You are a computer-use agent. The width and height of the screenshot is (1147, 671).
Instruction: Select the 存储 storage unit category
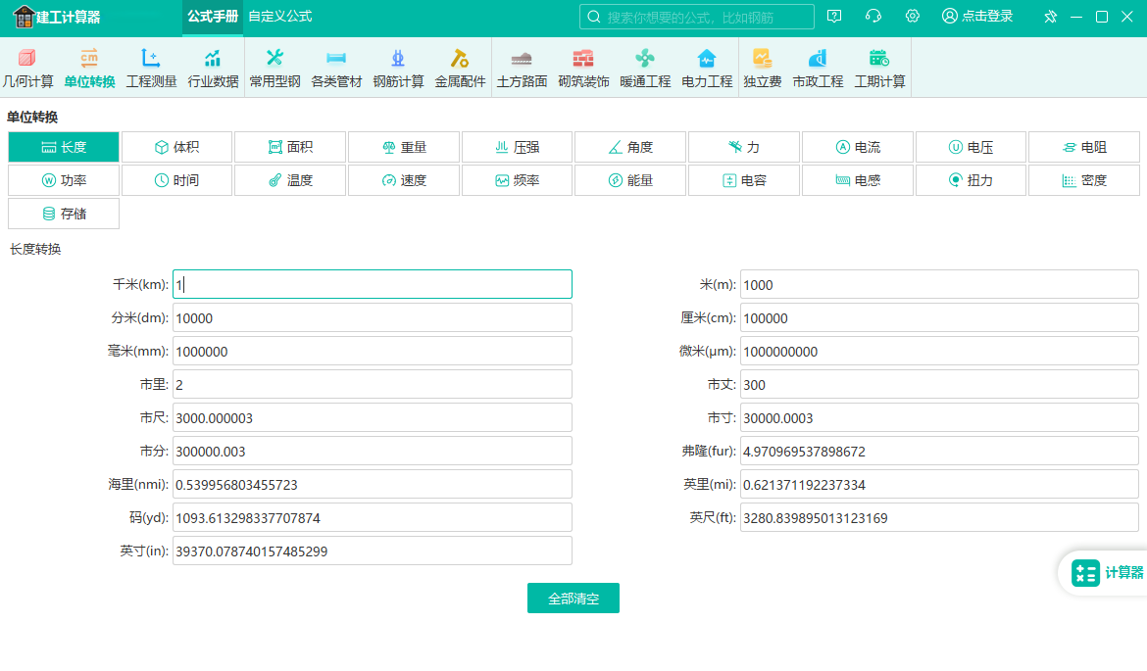click(x=64, y=214)
